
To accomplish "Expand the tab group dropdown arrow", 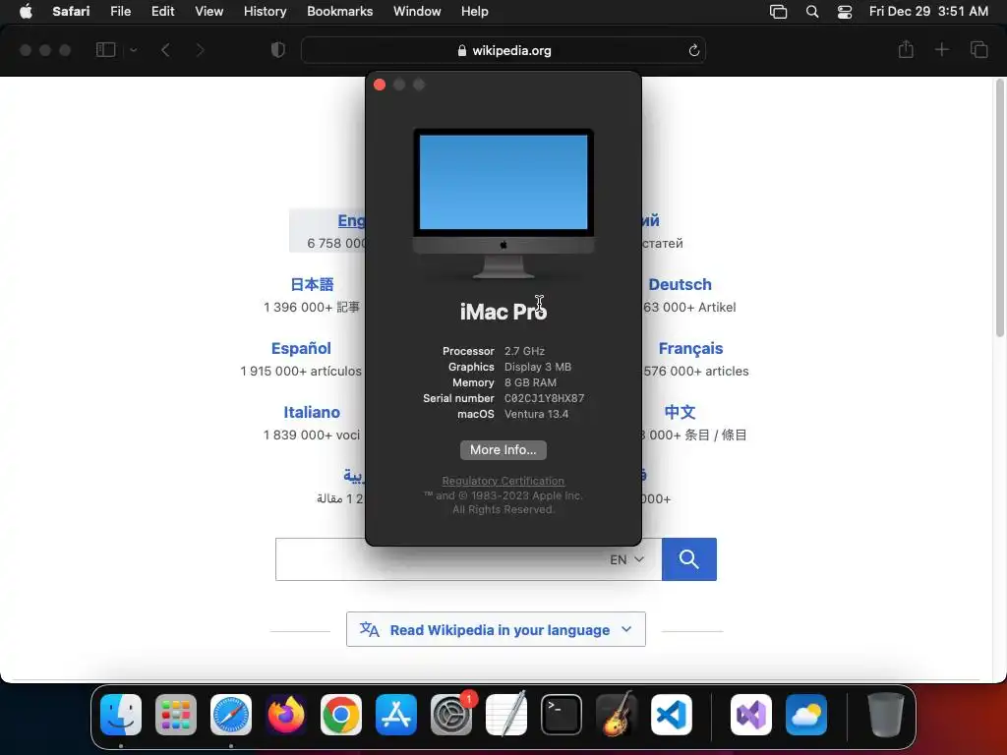I will pyautogui.click(x=134, y=50).
